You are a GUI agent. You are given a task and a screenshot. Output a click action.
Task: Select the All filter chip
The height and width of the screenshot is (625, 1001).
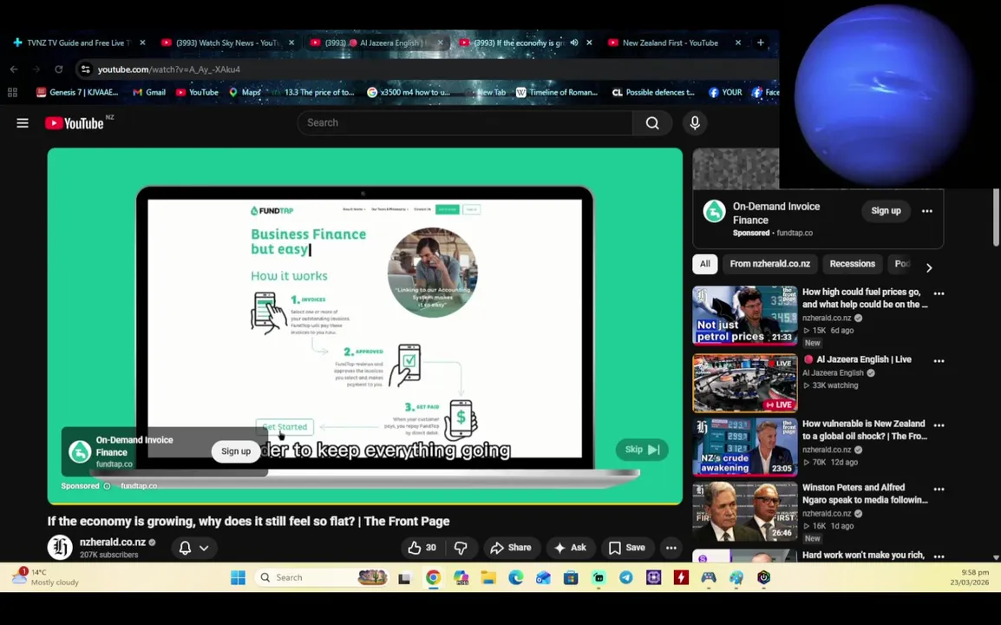pos(705,264)
